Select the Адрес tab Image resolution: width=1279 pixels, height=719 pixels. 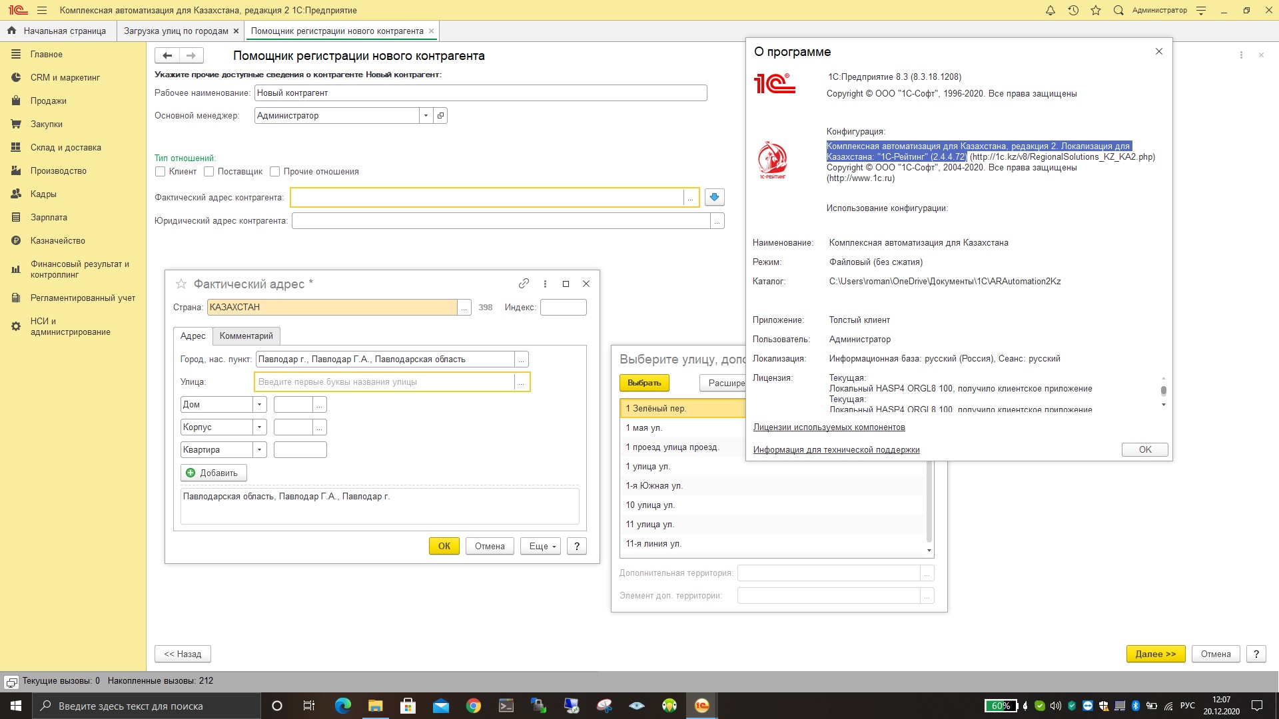tap(193, 336)
